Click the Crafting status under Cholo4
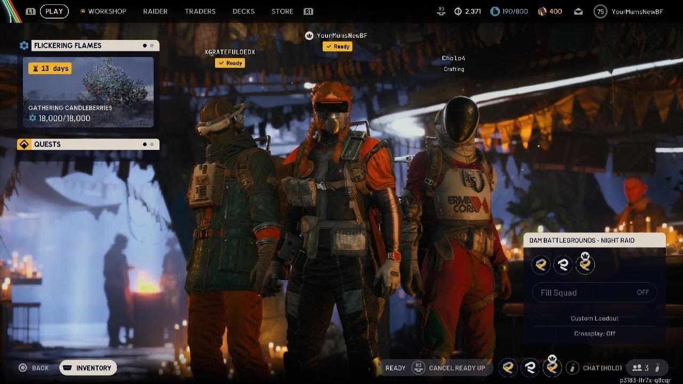 454,69
